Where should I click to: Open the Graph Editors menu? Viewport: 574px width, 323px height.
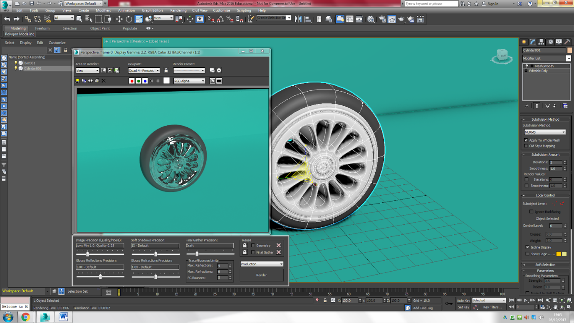click(x=152, y=10)
